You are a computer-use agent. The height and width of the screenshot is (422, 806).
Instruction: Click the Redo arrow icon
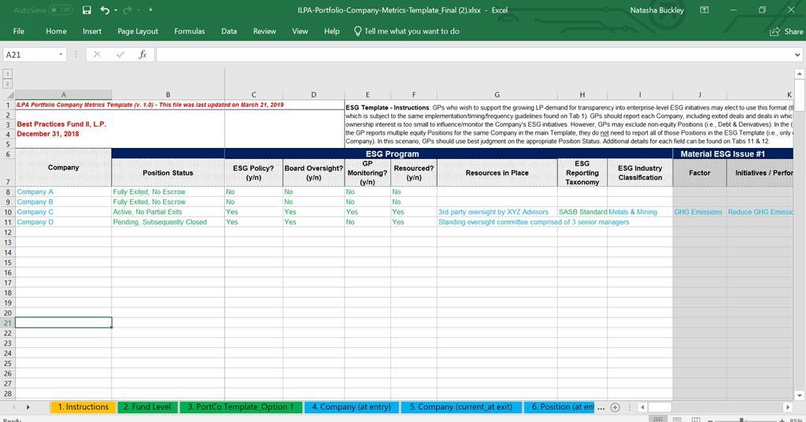[x=128, y=9]
